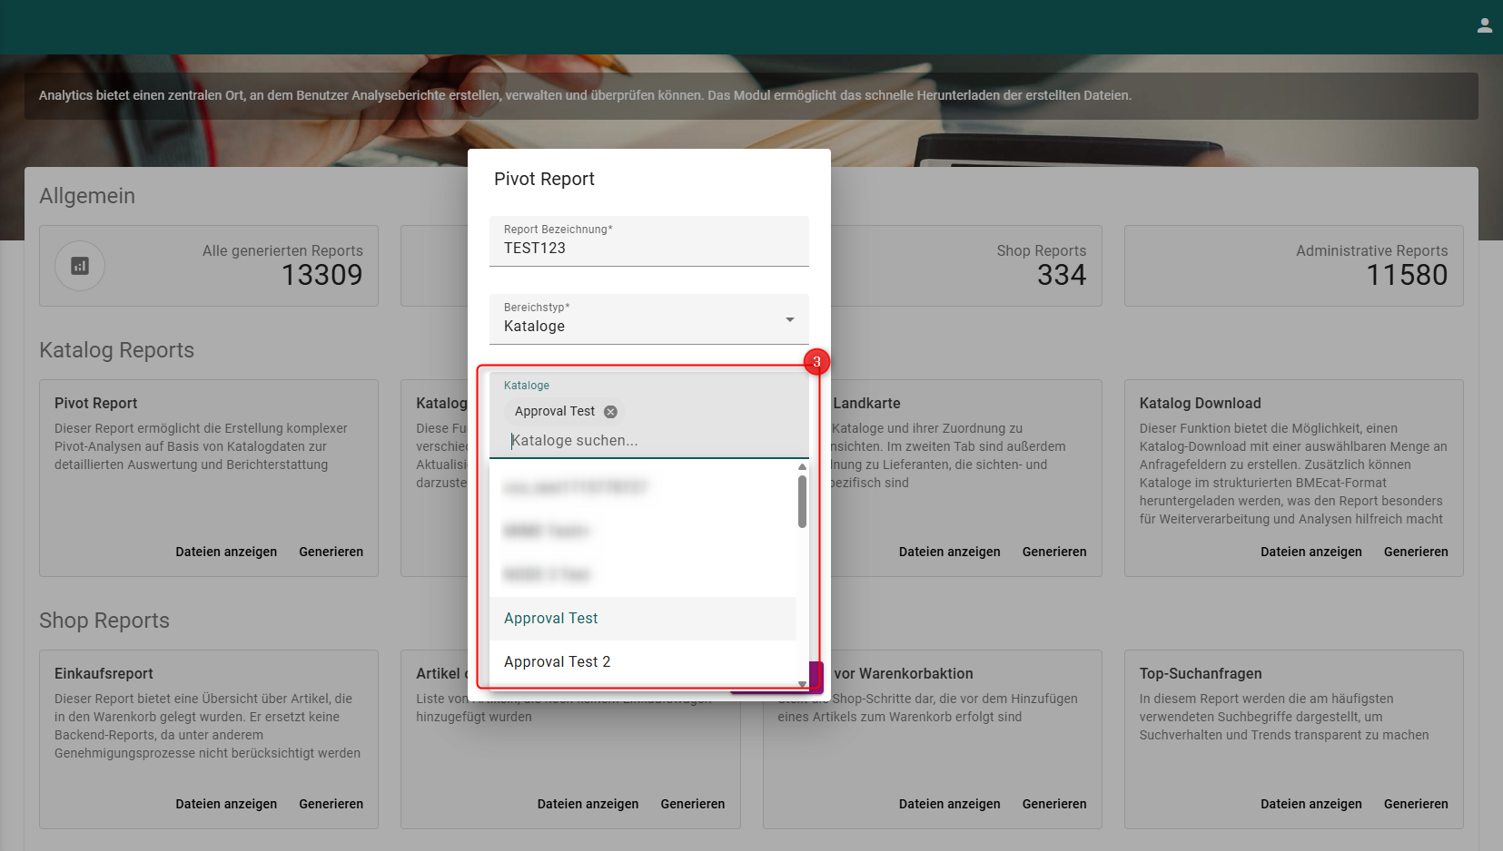1503x851 pixels.
Task: Generate the Katalog Download report
Action: [1416, 552]
